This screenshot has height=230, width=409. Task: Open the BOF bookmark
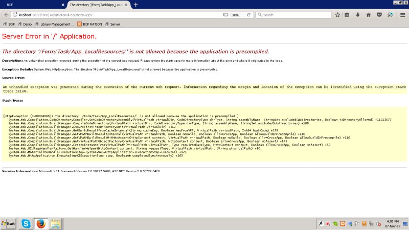point(9,24)
